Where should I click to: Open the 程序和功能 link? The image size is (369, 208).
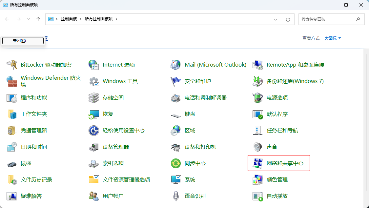pyautogui.click(x=34, y=98)
